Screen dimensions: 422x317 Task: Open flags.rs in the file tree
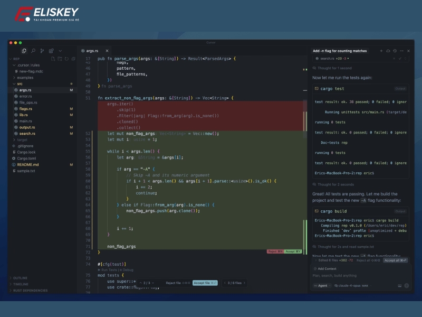point(26,109)
